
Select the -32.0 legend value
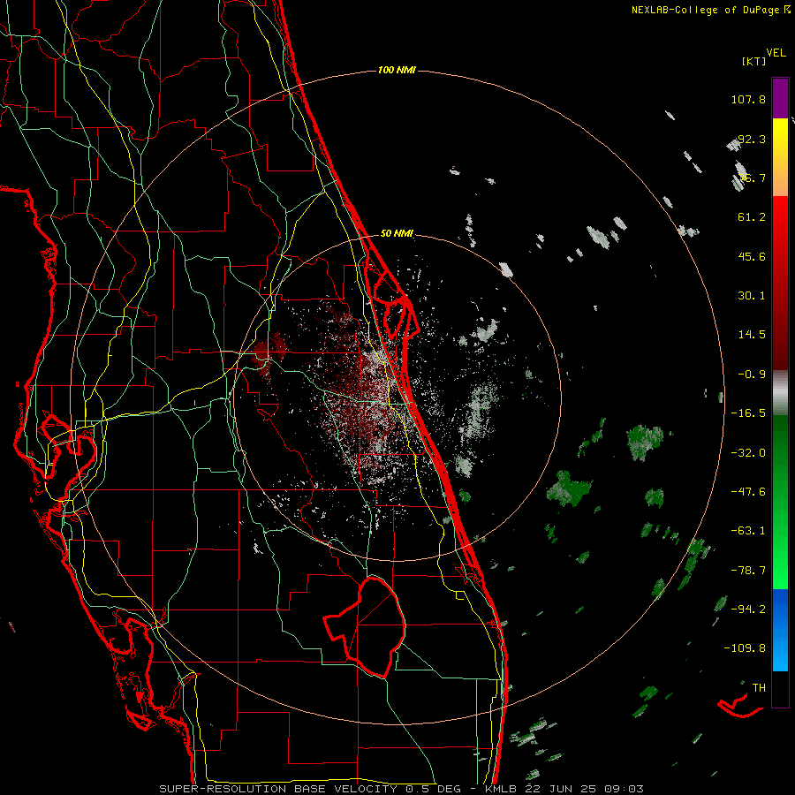pyautogui.click(x=748, y=452)
